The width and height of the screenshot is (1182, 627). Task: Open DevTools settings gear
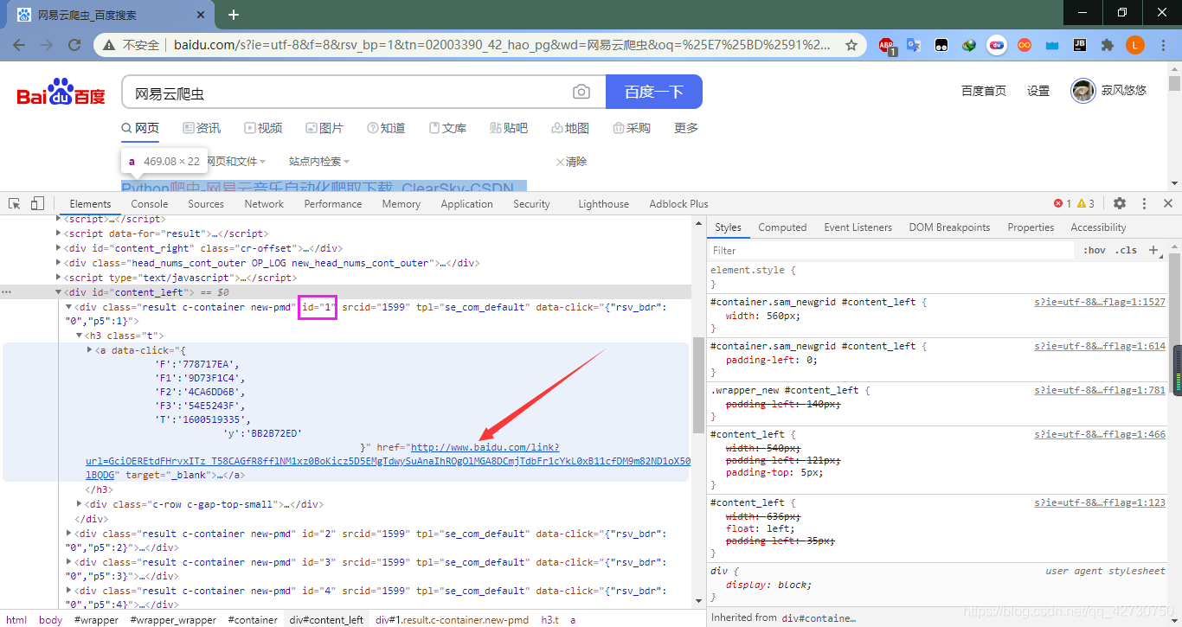click(1120, 204)
